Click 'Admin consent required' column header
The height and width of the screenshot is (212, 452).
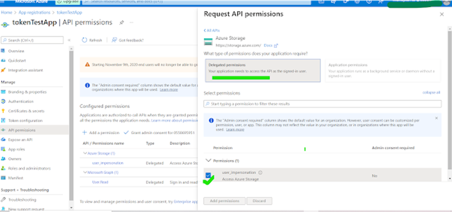tap(393, 148)
